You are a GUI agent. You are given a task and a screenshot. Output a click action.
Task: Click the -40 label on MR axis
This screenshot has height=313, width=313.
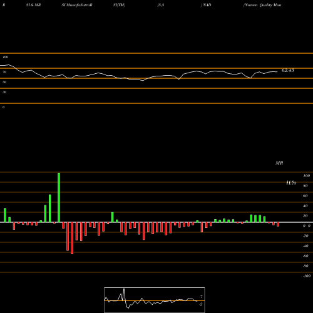coord(305,246)
